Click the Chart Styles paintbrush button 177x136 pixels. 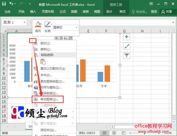pyautogui.click(x=127, y=46)
